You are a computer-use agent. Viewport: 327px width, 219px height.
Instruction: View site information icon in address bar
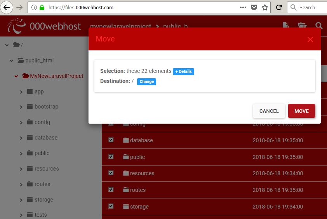tap(34, 7)
